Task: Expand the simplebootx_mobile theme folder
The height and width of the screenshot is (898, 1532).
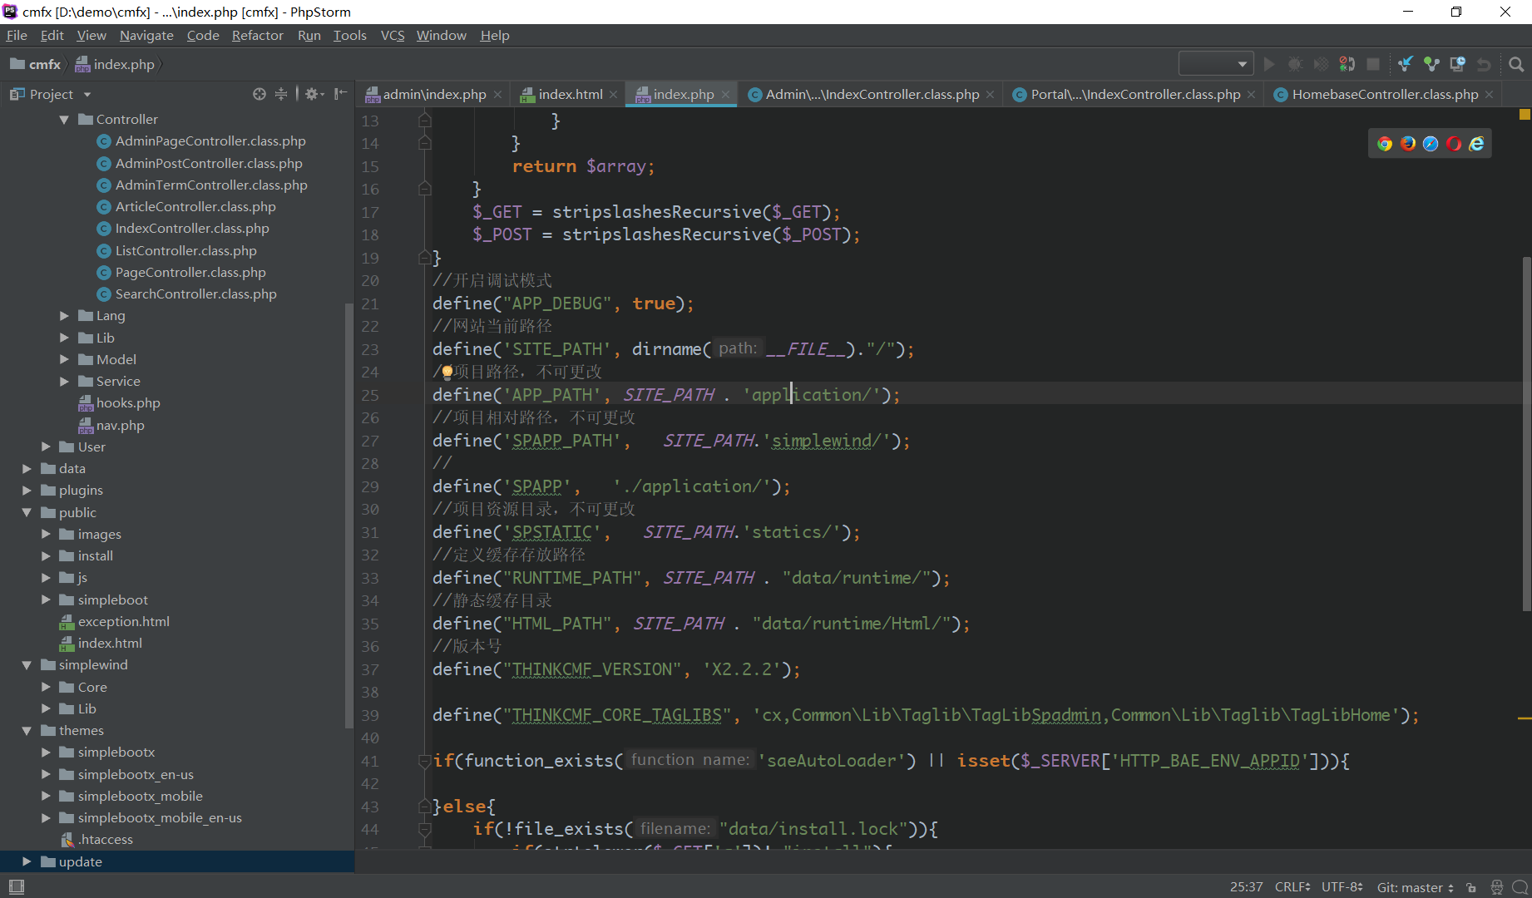Action: click(x=46, y=797)
